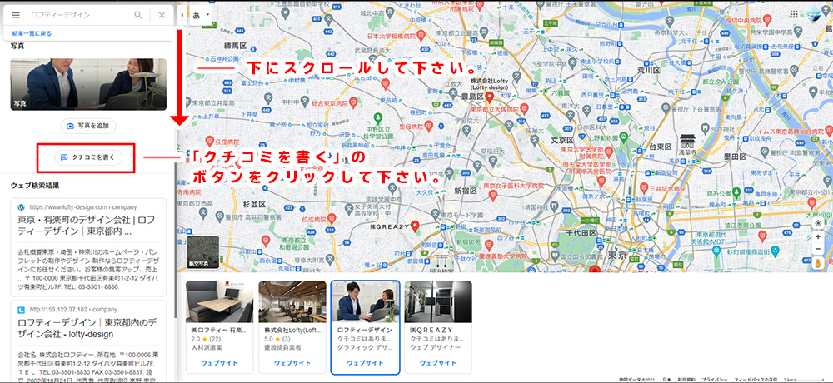Go back via 結果一覧に戻る link

click(32, 33)
